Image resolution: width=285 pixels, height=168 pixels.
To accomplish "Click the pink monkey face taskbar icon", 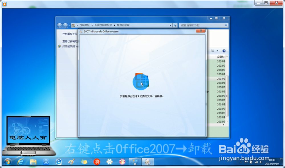I will coord(122,162).
